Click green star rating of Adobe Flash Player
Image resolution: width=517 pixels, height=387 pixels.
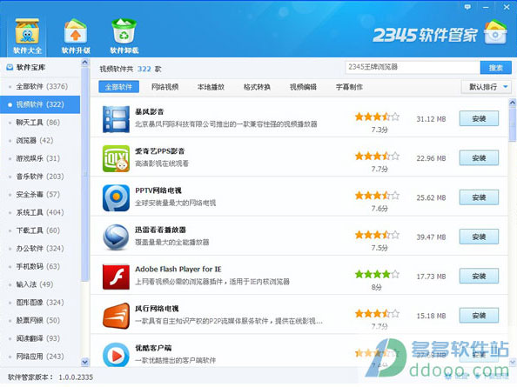point(377,274)
